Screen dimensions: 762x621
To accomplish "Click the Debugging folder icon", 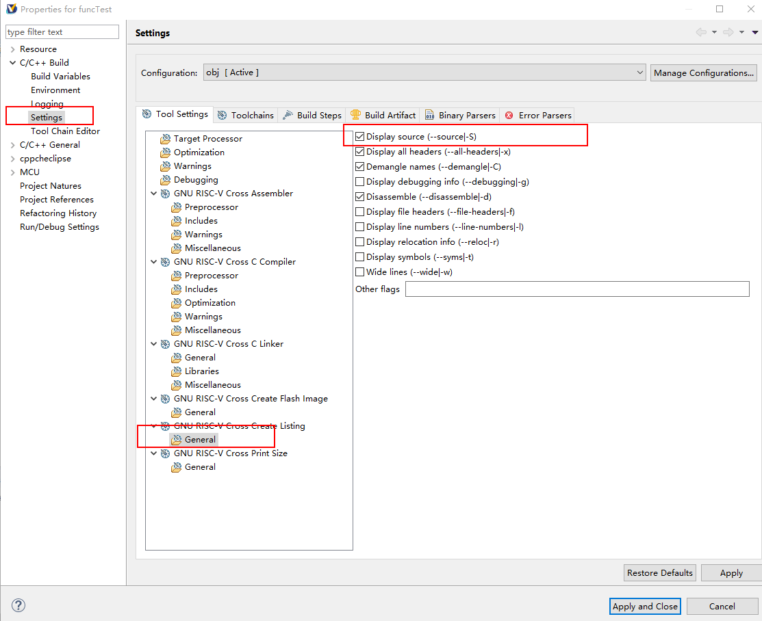I will (165, 180).
